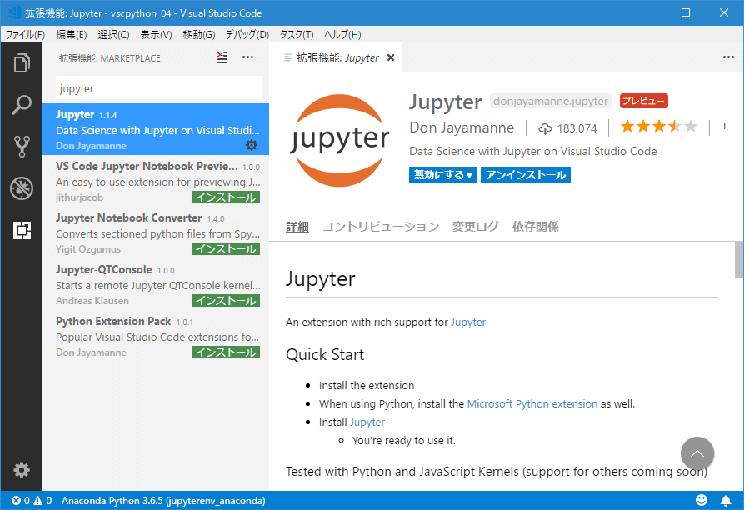Click the gear icon on Jupyter extension

point(252,145)
